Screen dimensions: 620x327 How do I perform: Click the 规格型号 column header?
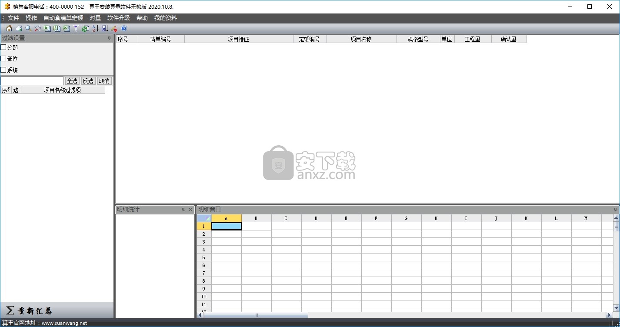click(418, 39)
